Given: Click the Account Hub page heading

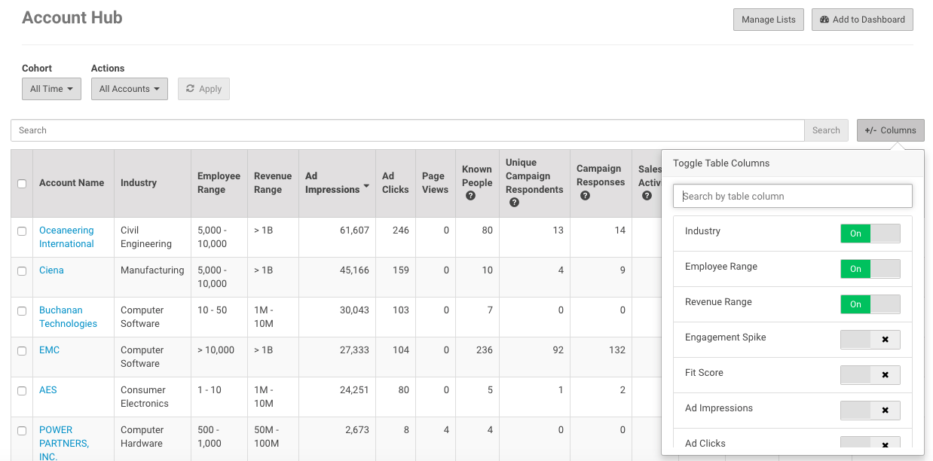Looking at the screenshot, I should click(x=72, y=18).
